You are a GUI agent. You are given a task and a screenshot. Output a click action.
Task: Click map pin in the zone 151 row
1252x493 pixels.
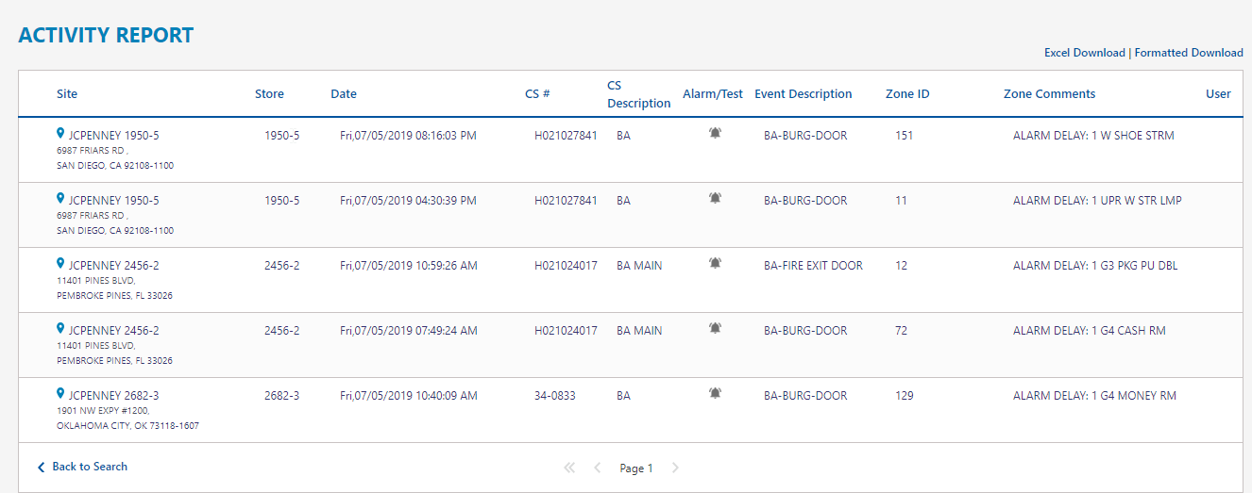click(x=60, y=134)
